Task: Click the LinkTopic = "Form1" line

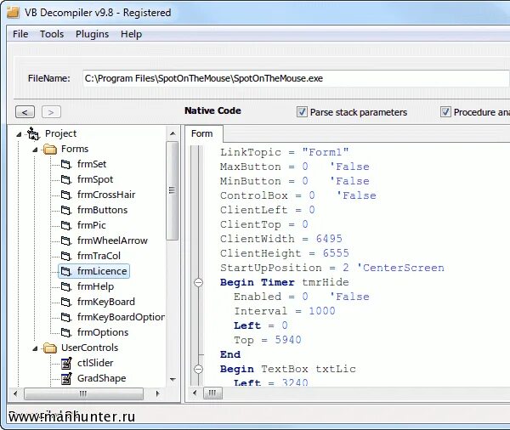Action: pos(284,152)
